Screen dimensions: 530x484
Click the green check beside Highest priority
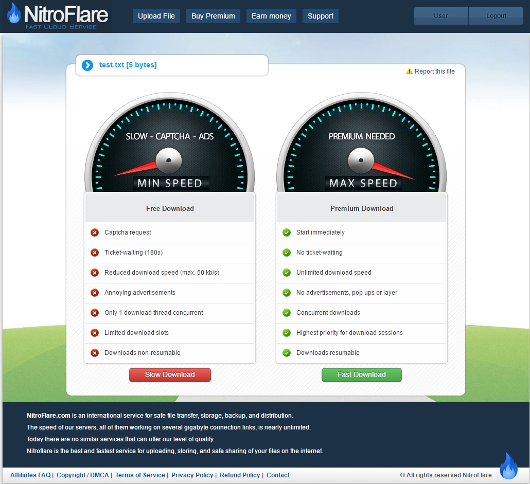click(287, 333)
